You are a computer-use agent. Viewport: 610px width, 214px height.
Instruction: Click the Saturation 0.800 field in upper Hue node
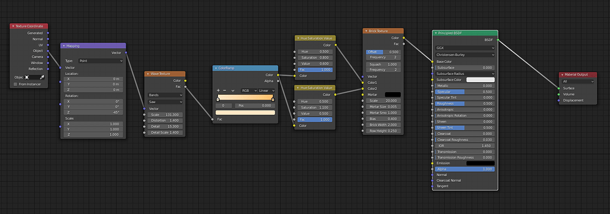coord(315,58)
